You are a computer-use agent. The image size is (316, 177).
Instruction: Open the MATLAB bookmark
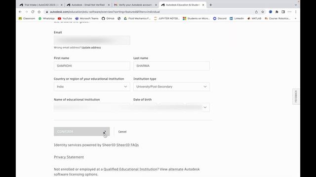(254, 19)
